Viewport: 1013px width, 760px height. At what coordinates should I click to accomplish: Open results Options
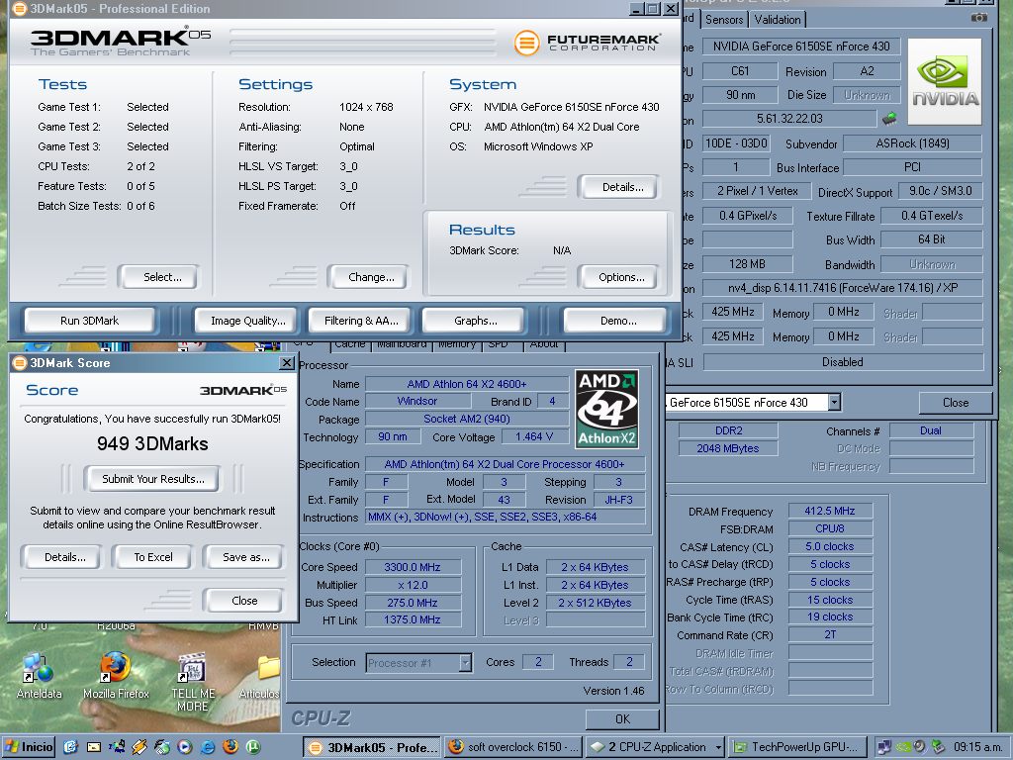(621, 277)
